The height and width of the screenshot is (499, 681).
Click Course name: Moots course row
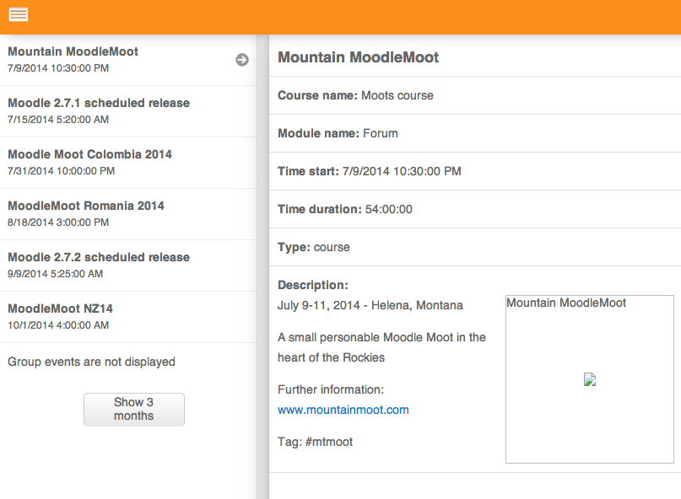click(475, 95)
